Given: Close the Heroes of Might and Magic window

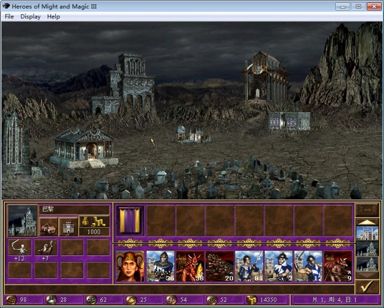Looking at the screenshot, I should tap(373, 6).
